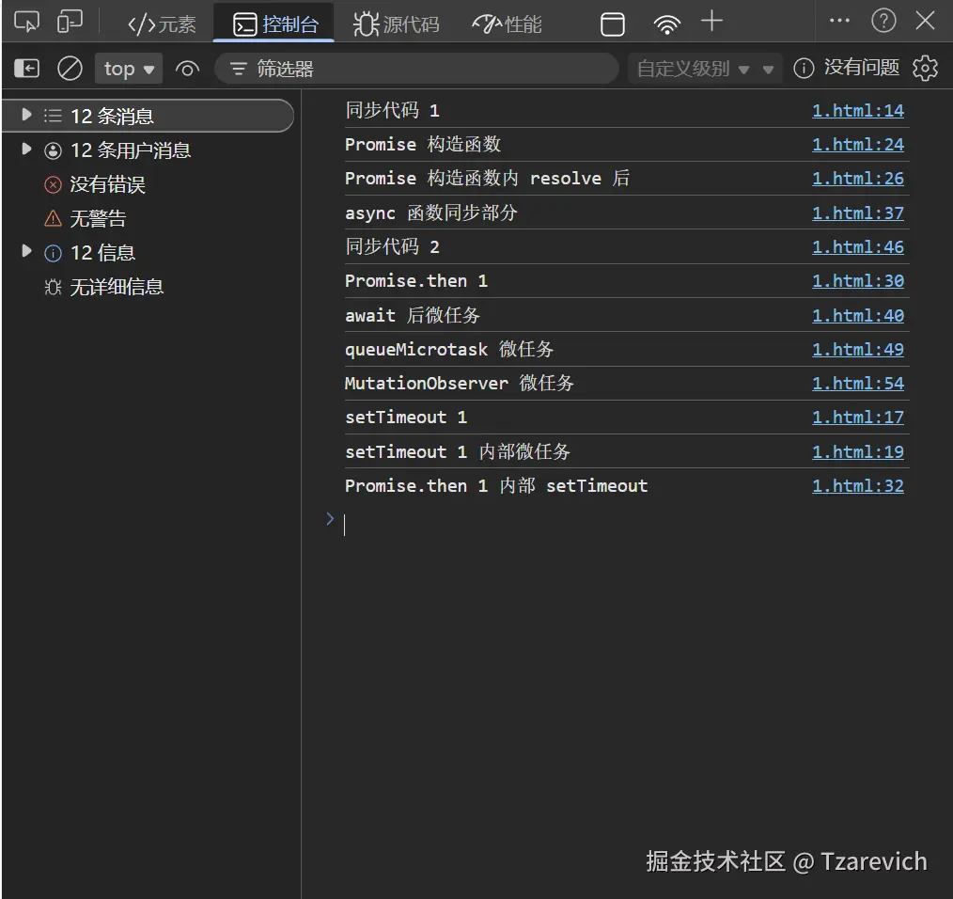Viewport: 953px width, 899px height.
Task: Select the 12 条消息 sidebar row
Action: click(x=148, y=116)
